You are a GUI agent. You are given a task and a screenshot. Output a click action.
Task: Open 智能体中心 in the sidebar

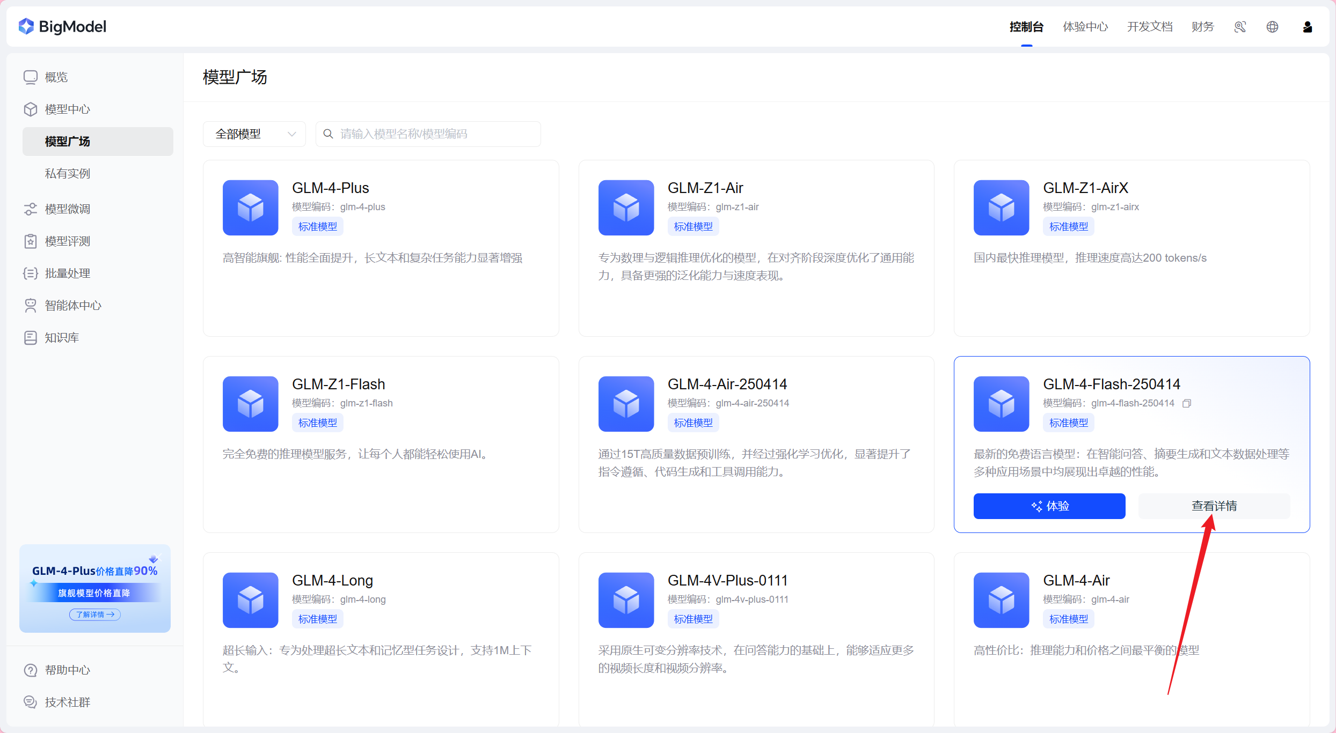(73, 306)
